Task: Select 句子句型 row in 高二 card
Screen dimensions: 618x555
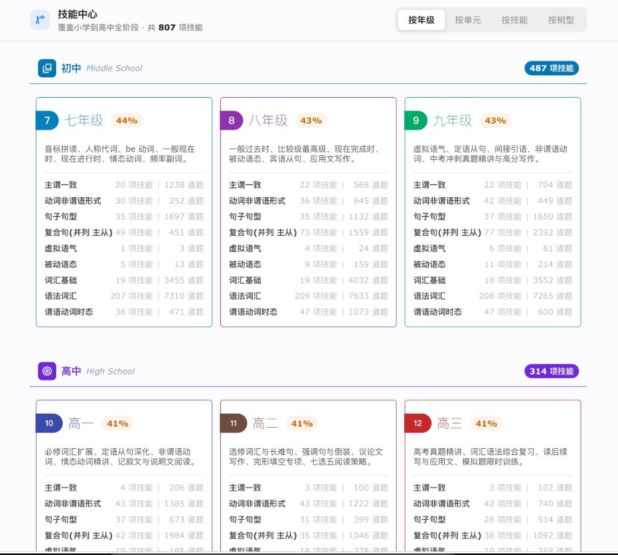Action: point(308,519)
